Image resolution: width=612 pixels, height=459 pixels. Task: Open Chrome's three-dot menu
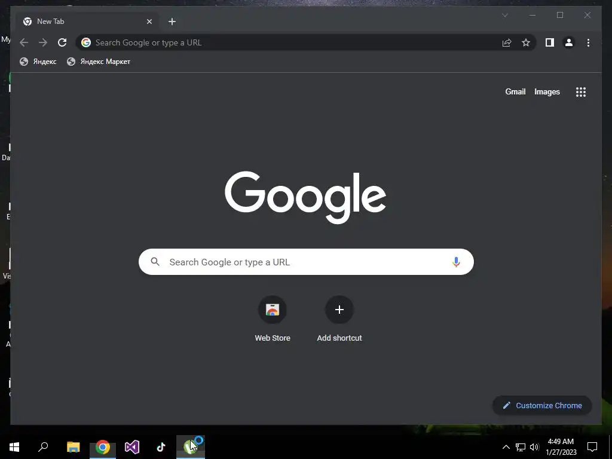coord(588,42)
